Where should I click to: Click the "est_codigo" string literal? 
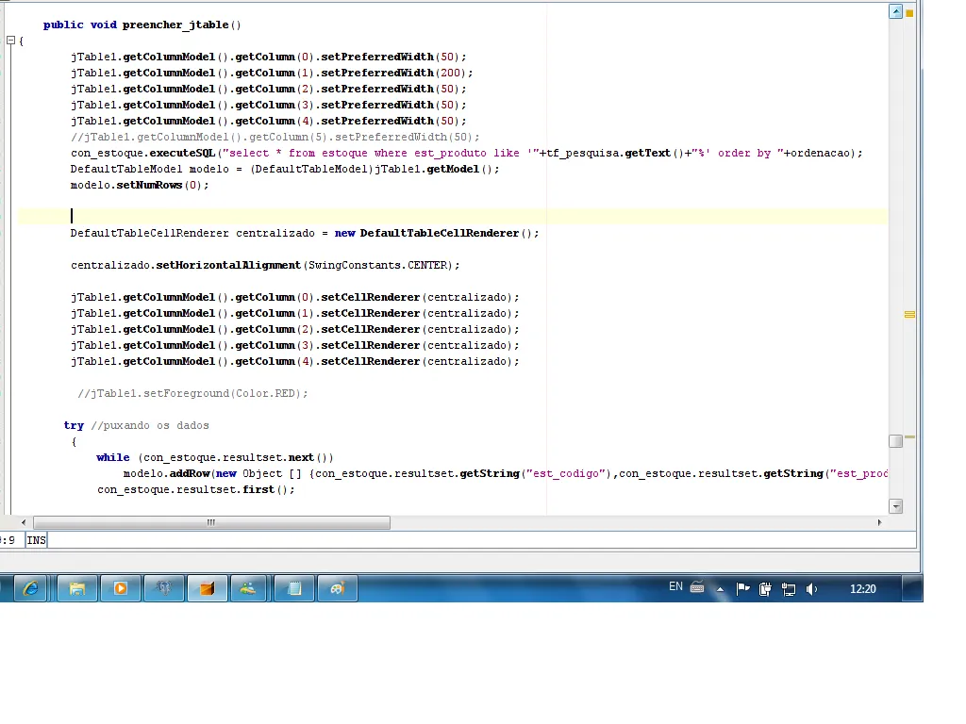pyautogui.click(x=566, y=473)
